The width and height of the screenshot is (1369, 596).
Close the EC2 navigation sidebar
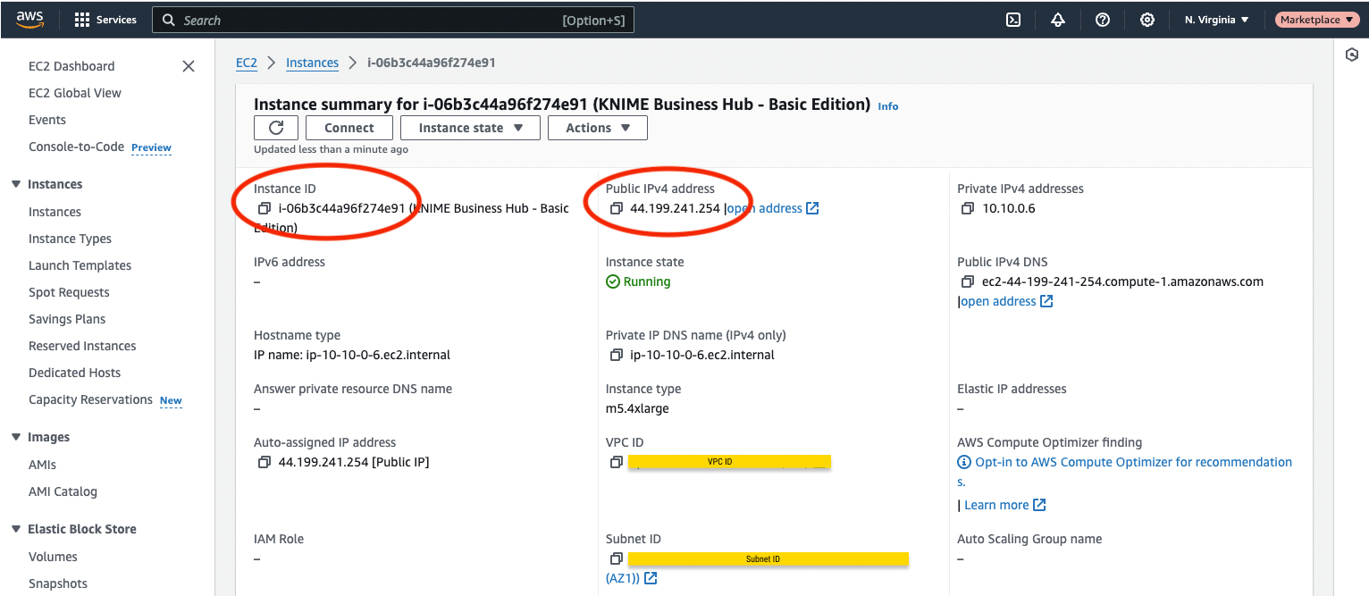pyautogui.click(x=189, y=66)
